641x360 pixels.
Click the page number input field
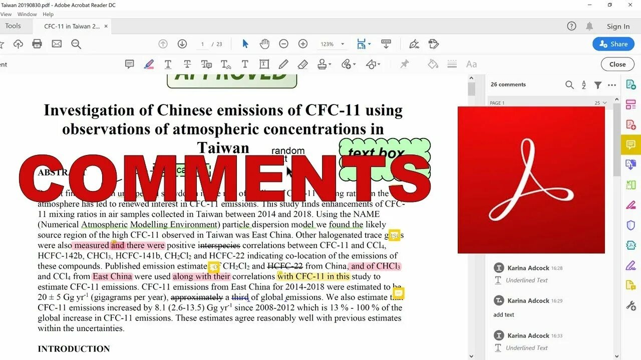(x=202, y=44)
